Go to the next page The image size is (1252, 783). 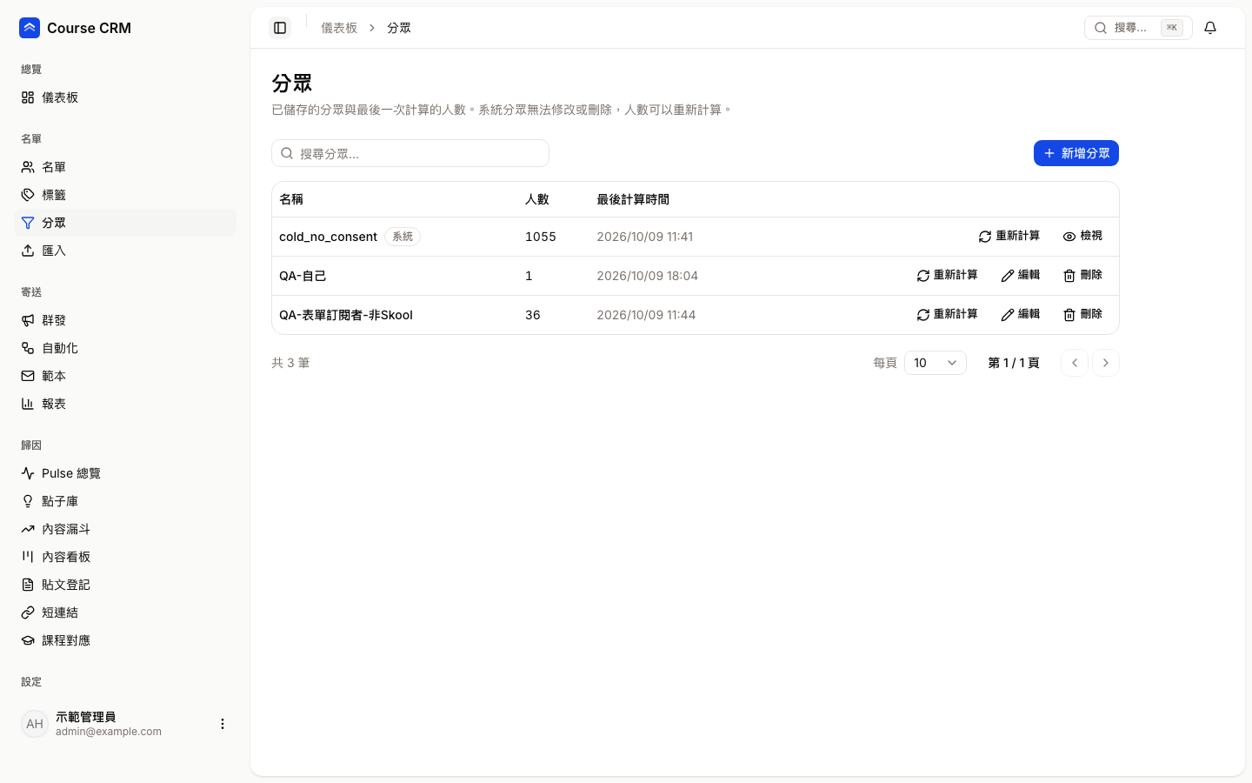[x=1106, y=363]
